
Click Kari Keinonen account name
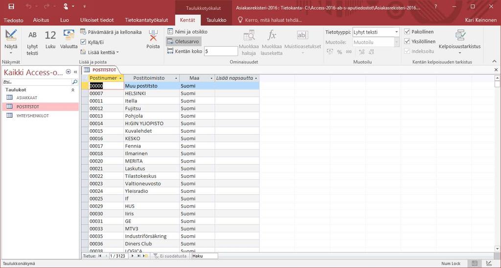480,20
